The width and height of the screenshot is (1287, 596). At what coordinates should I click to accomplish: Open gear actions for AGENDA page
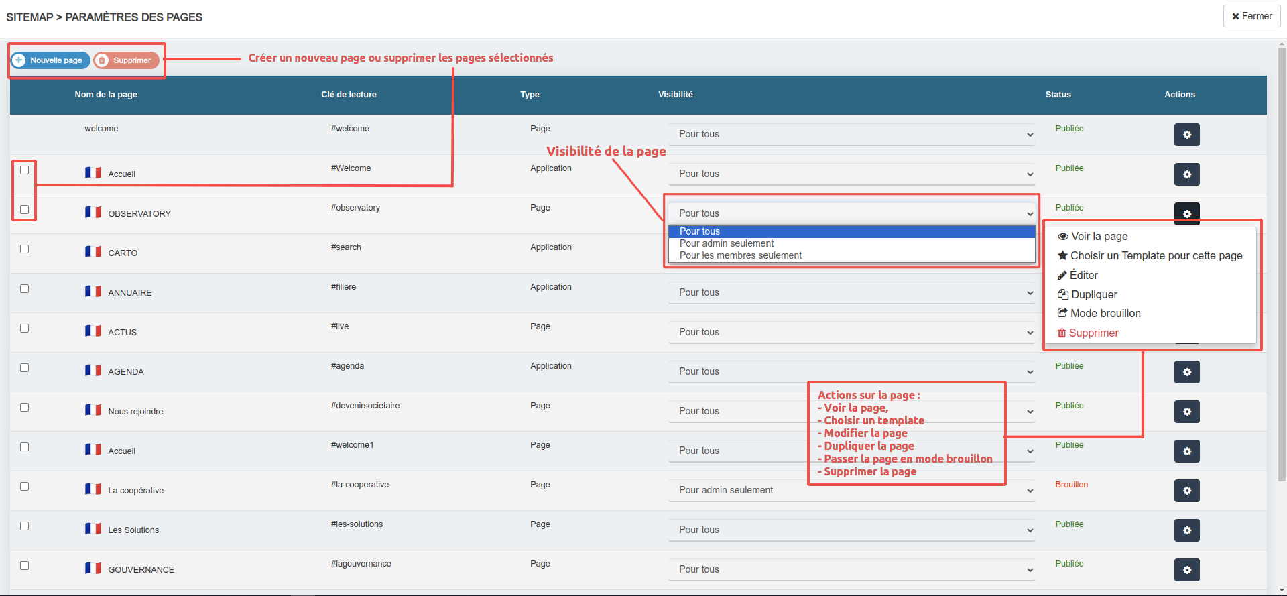[1186, 372]
